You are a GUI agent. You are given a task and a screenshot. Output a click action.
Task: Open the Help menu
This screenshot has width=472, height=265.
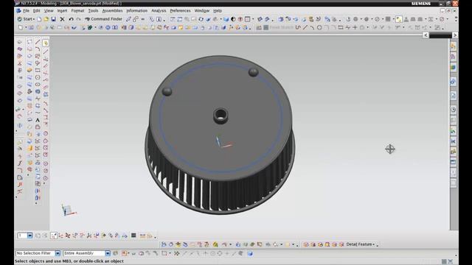pos(218,10)
